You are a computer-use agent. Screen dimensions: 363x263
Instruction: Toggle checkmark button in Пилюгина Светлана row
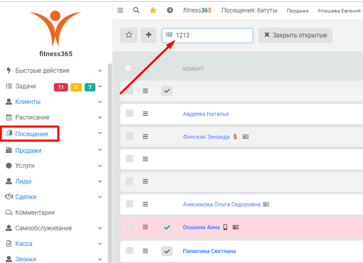167,252
